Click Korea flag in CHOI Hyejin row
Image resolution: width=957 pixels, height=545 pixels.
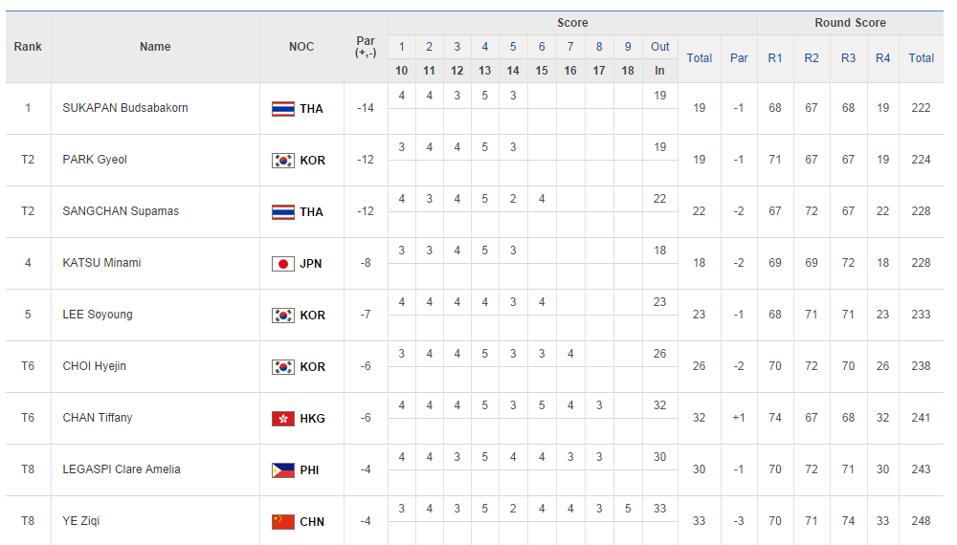(x=282, y=367)
